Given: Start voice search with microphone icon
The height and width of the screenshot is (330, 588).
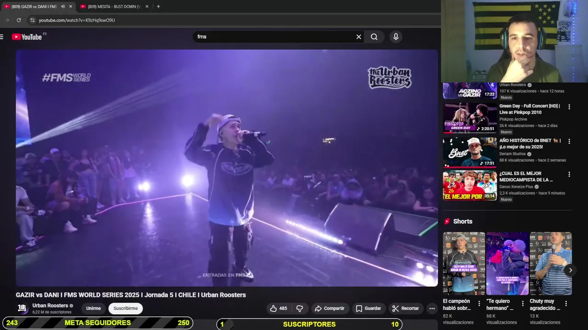Looking at the screenshot, I should [396, 37].
